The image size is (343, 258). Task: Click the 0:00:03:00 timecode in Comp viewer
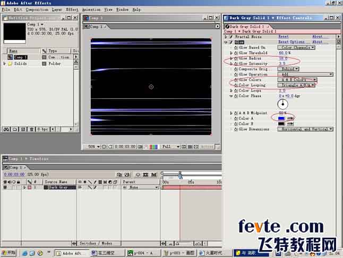125,147
